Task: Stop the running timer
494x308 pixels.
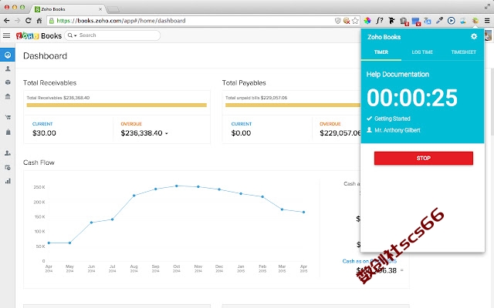Action: [x=424, y=158]
